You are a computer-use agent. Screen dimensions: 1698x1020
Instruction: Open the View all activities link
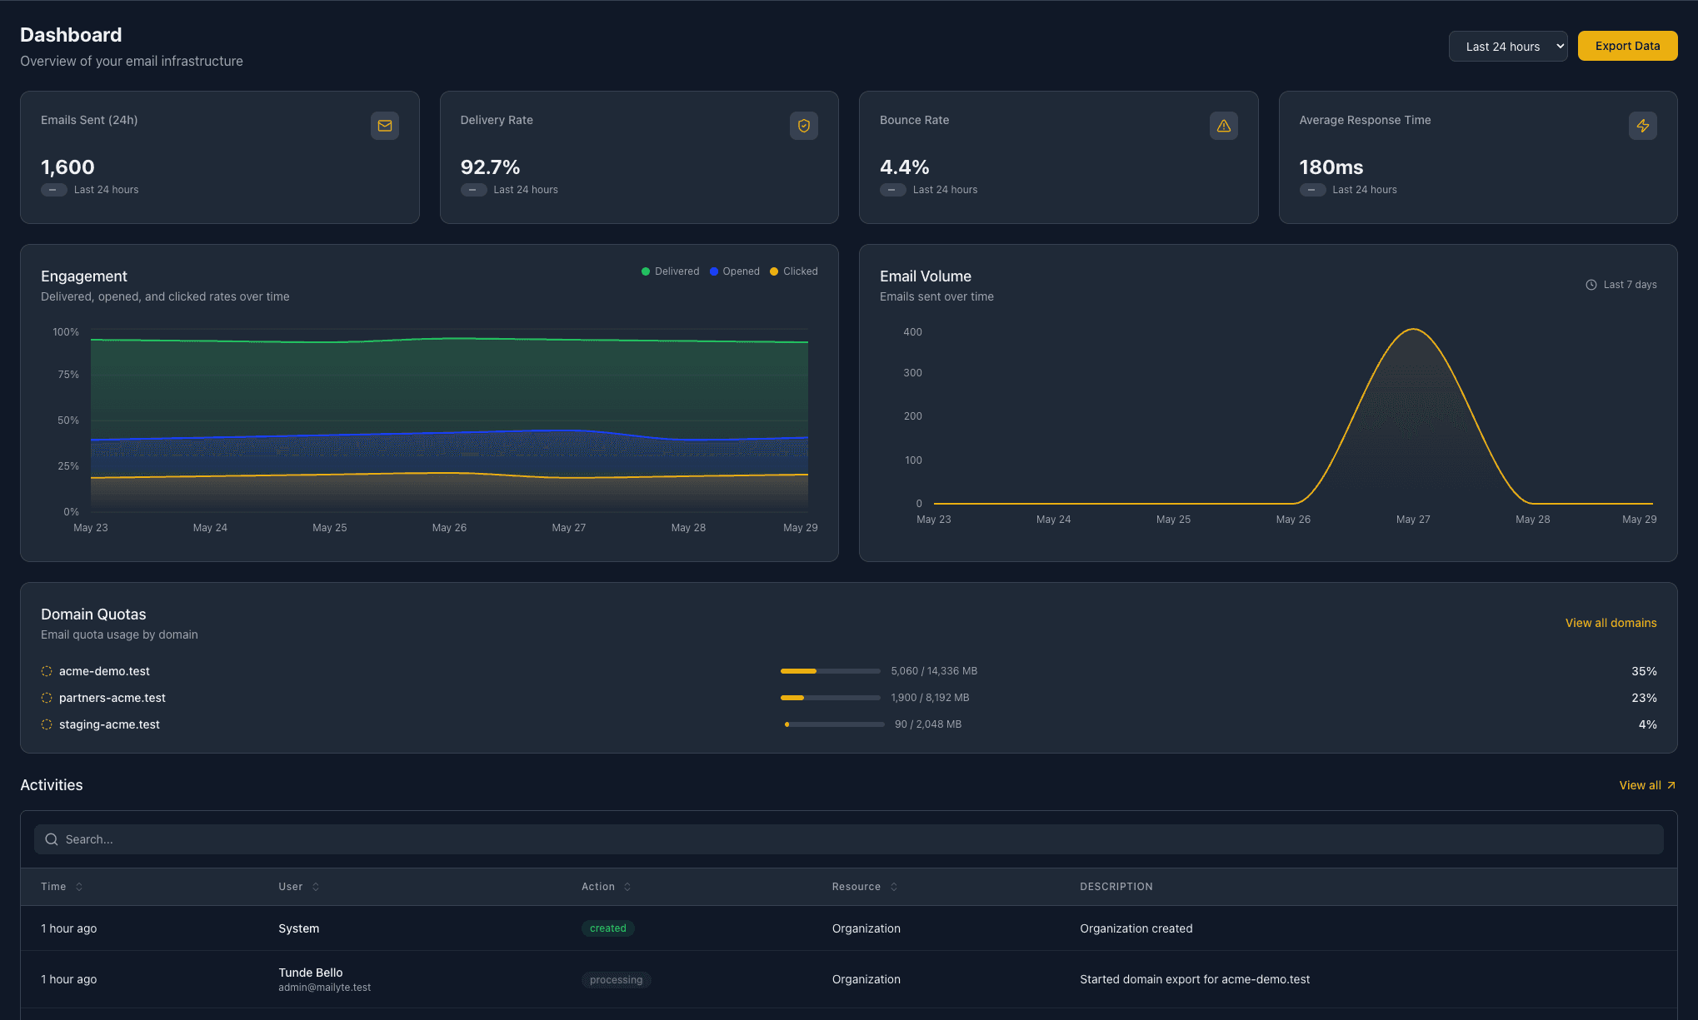point(1647,785)
